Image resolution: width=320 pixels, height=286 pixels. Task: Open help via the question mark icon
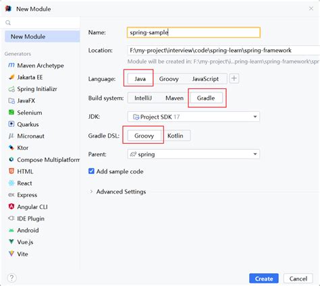pos(11,278)
